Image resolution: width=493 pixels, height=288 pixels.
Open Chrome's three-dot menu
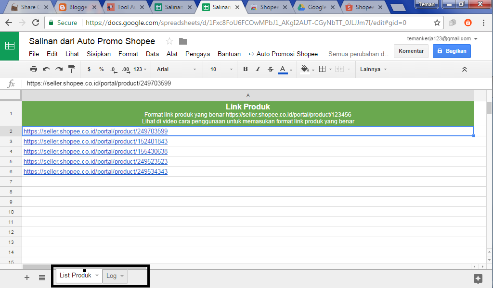(483, 23)
